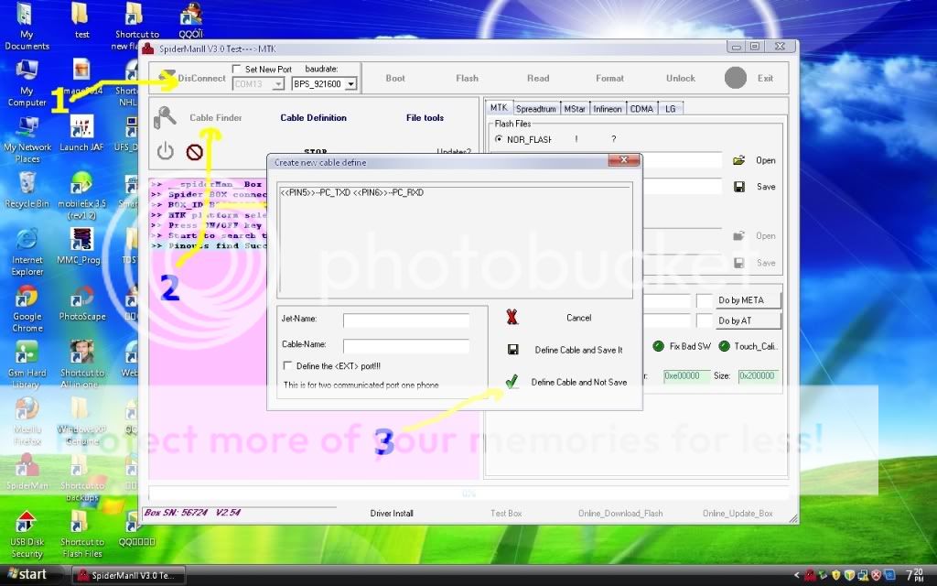Click Define Cable and Not Save text
Viewport: 937px width, 586px height.
pos(579,382)
